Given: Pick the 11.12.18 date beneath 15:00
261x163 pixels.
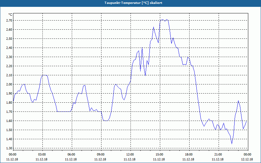Looking at the screenshot, I should coord(159,159).
